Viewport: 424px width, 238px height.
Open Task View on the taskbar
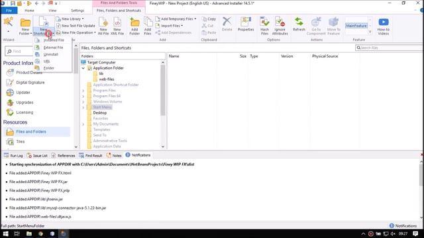17,233
